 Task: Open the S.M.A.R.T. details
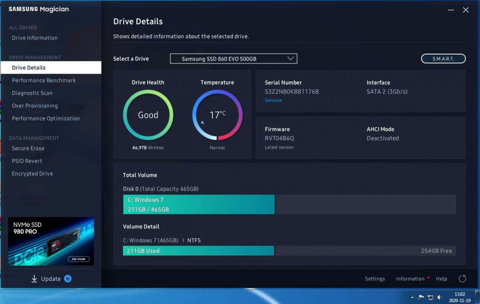[443, 58]
